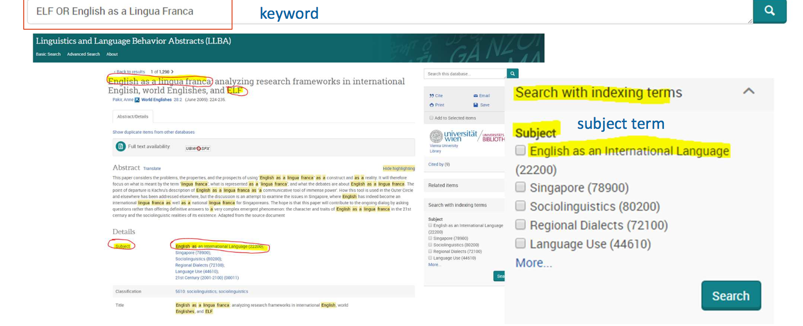Click small 'More...' link under sidebar subjects
Image resolution: width=803 pixels, height=326 pixels.
434,265
